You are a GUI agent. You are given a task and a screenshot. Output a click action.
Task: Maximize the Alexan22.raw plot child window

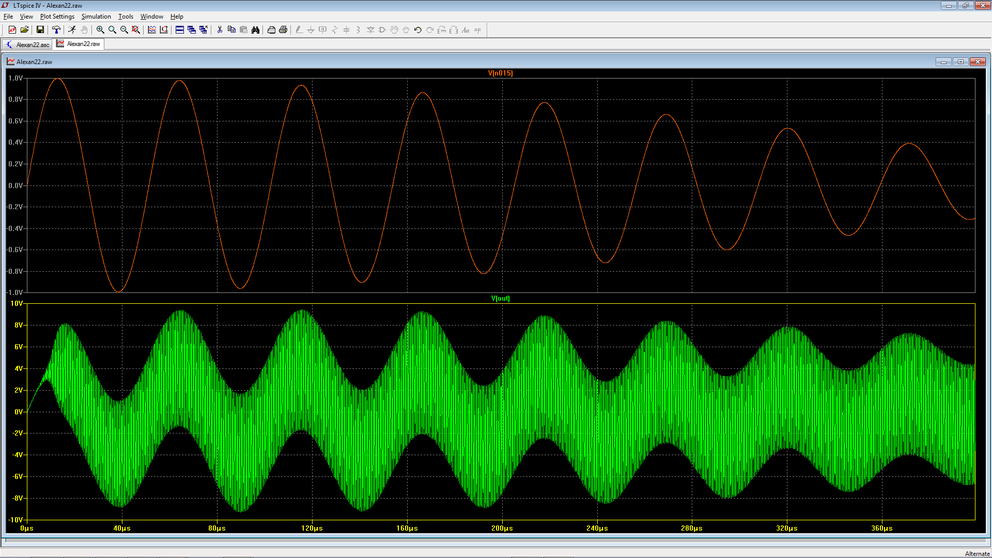coord(960,61)
